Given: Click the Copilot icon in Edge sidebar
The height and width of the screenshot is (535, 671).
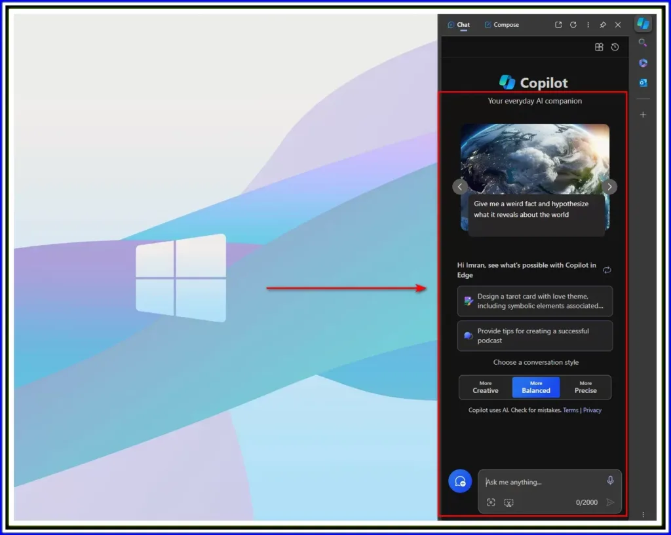Looking at the screenshot, I should click(x=643, y=24).
